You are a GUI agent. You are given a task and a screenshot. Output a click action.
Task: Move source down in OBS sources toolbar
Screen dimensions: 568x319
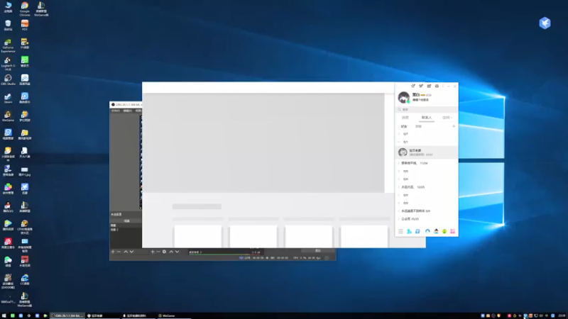(x=177, y=252)
